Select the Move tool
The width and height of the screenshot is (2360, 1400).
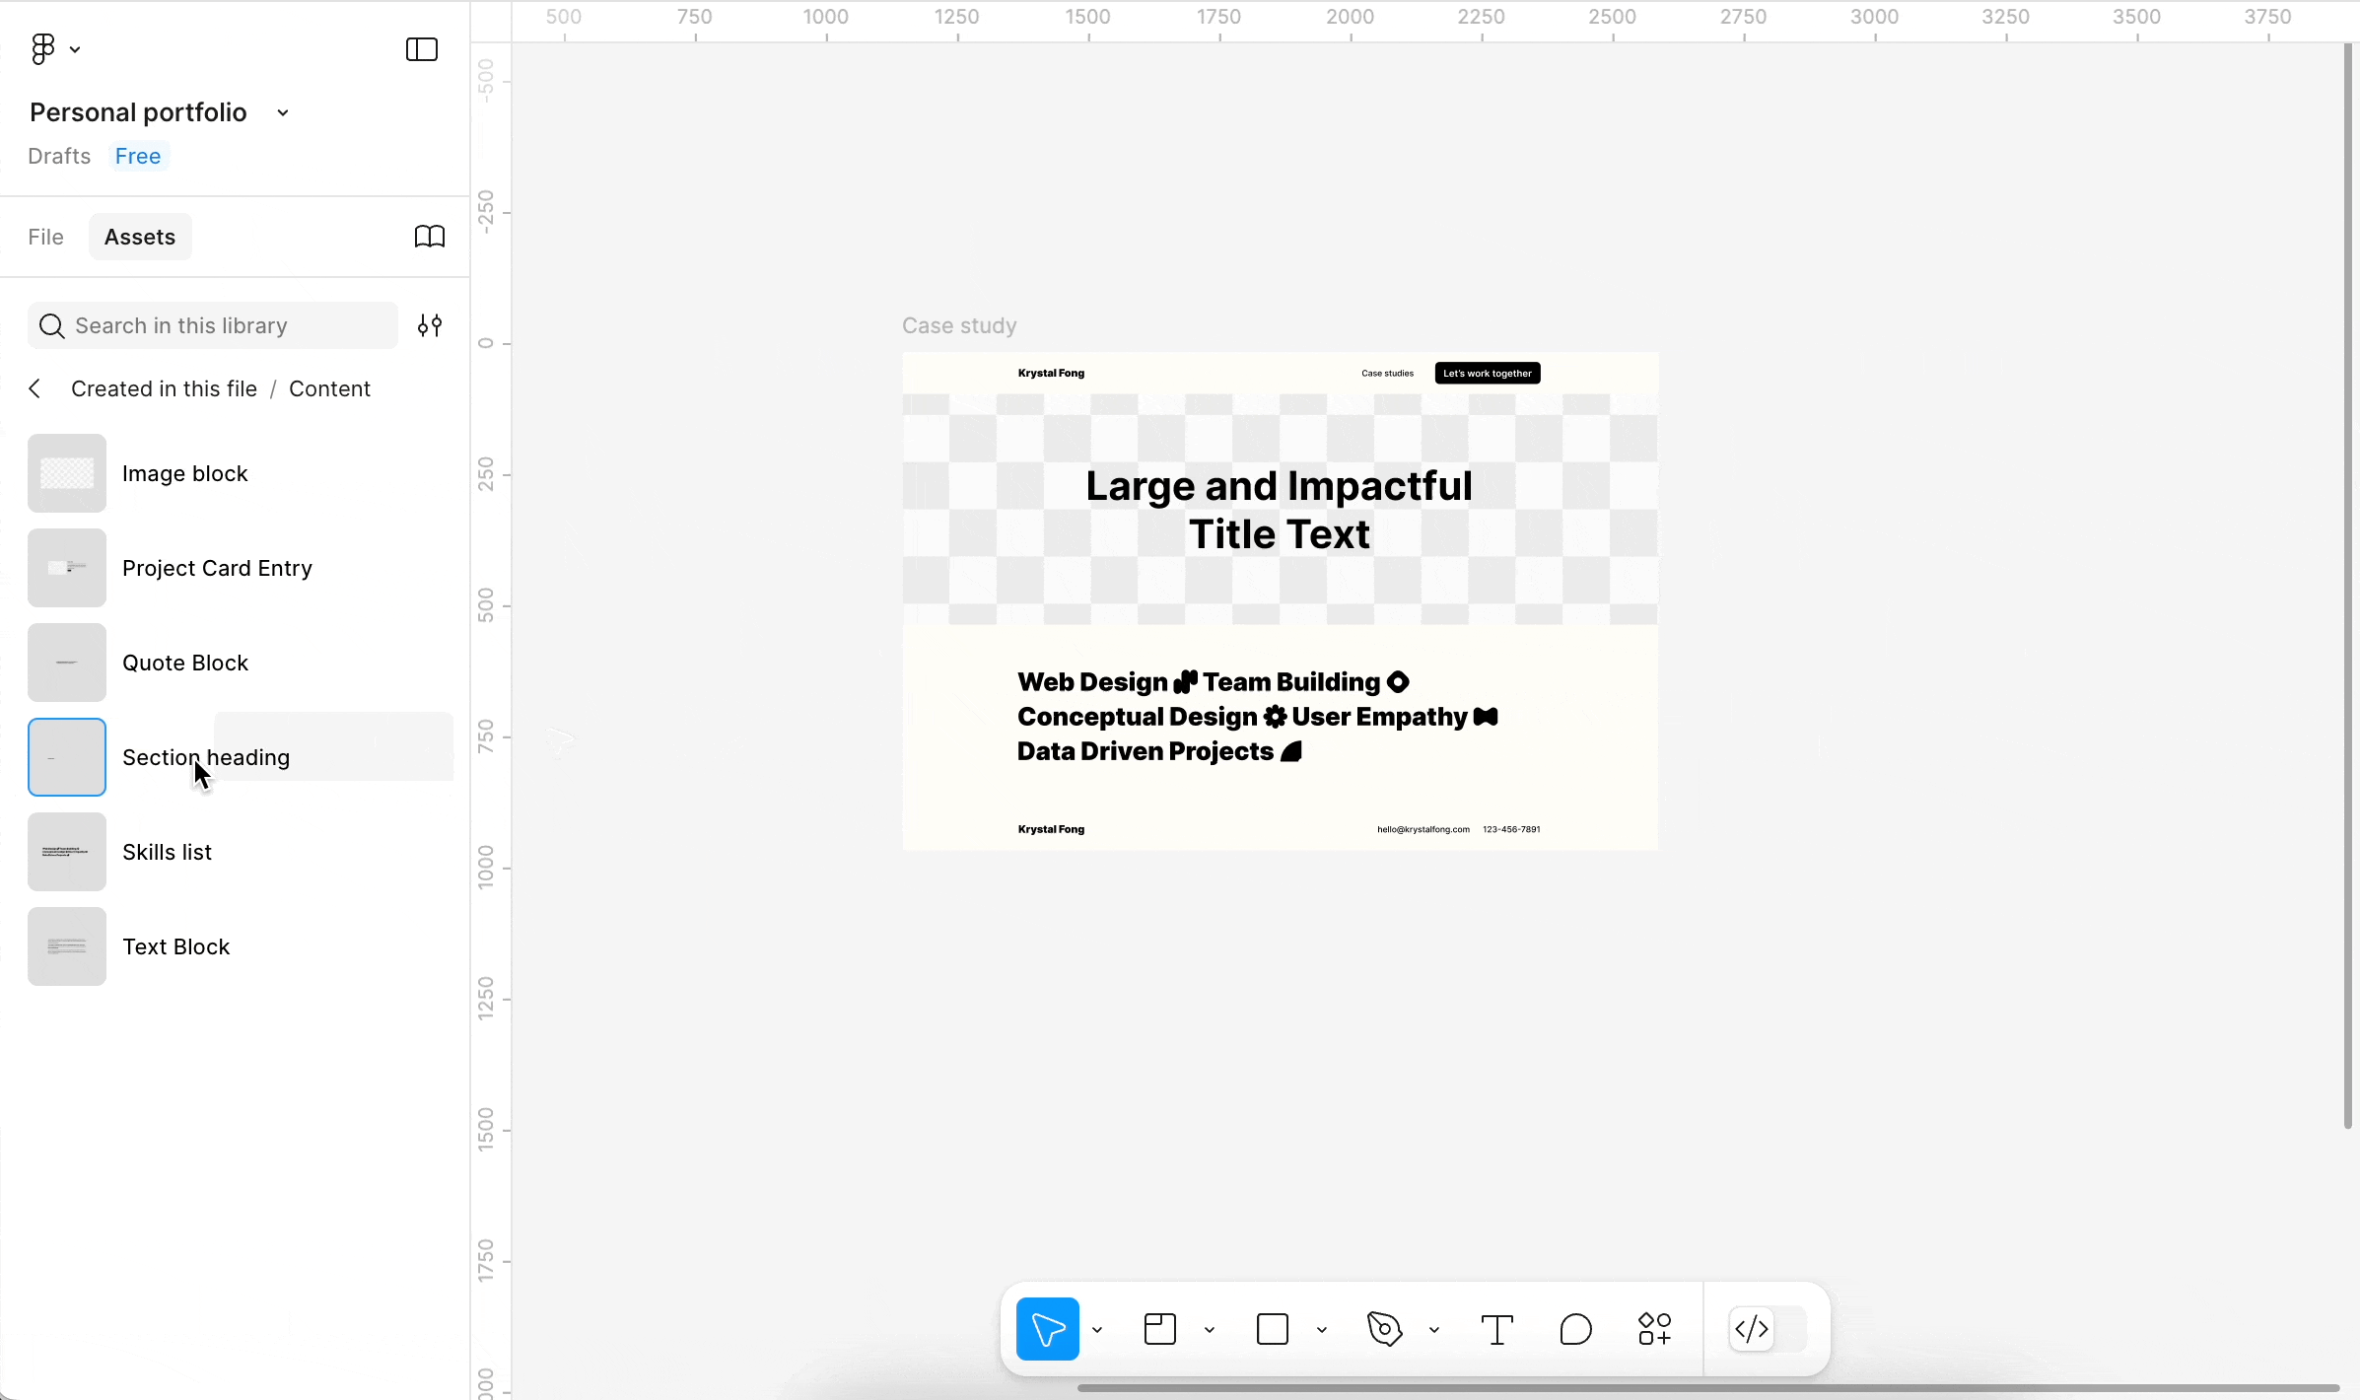pos(1047,1329)
